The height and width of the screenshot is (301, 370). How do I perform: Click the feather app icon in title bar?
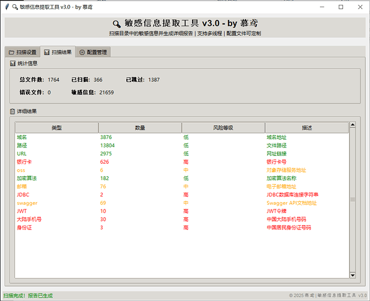pos(7,7)
